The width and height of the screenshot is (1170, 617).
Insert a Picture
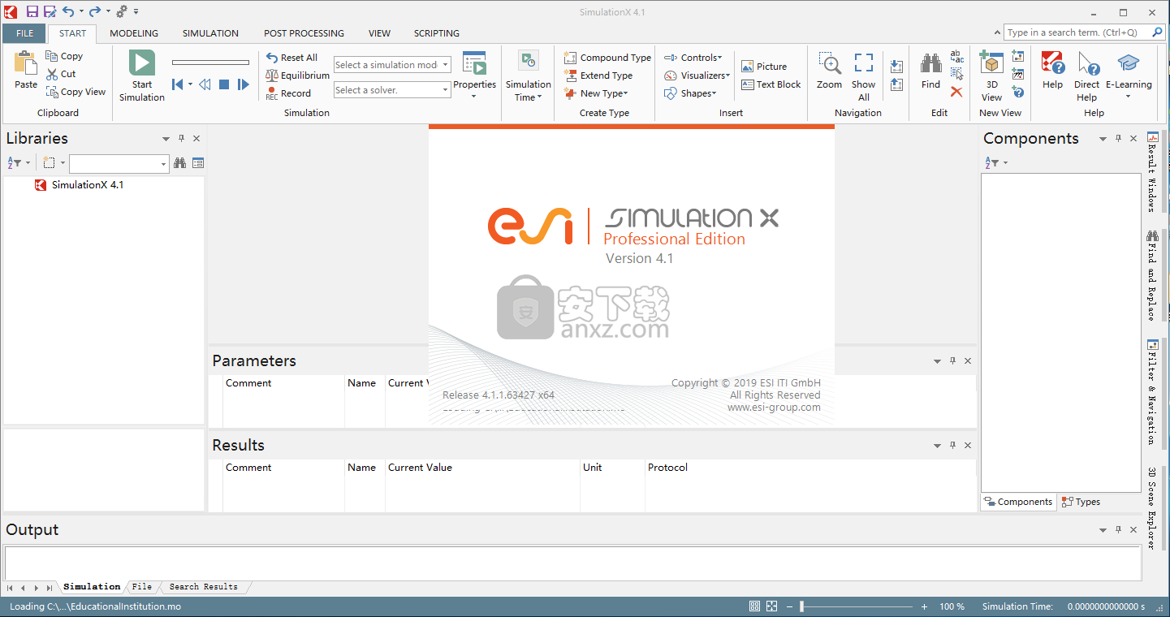tap(764, 67)
